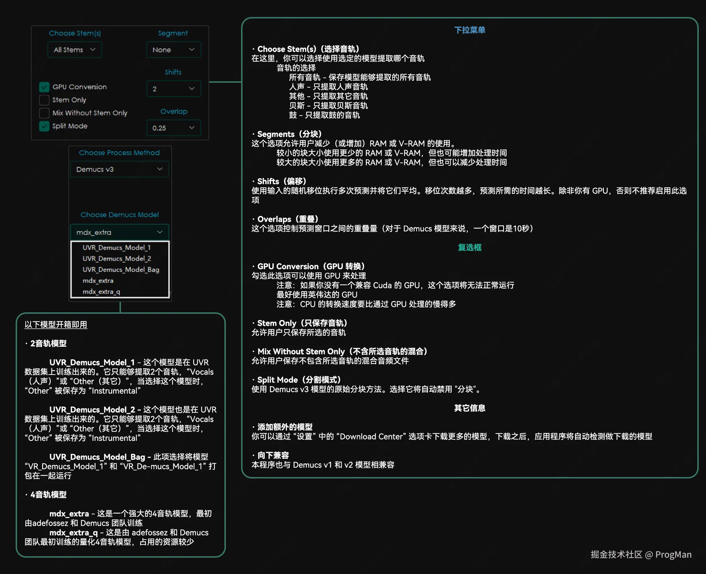Toggle off Split Mode

(x=44, y=126)
